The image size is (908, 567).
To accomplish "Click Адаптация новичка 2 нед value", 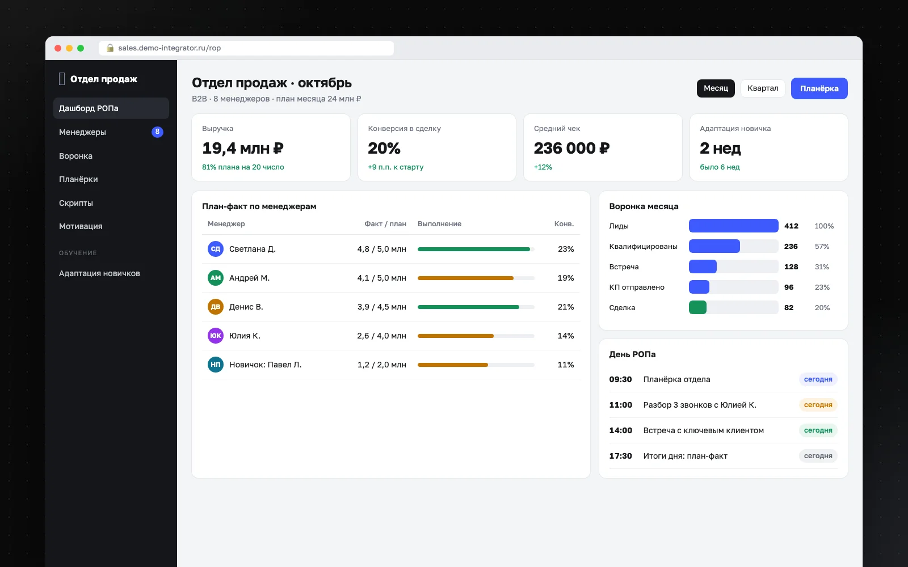I will [x=720, y=149].
